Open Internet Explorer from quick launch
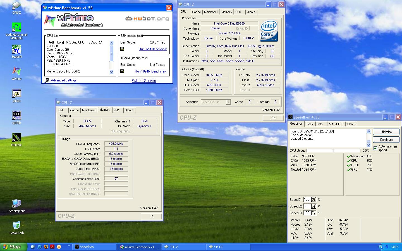This screenshot has width=402, height=251. [x=40, y=247]
